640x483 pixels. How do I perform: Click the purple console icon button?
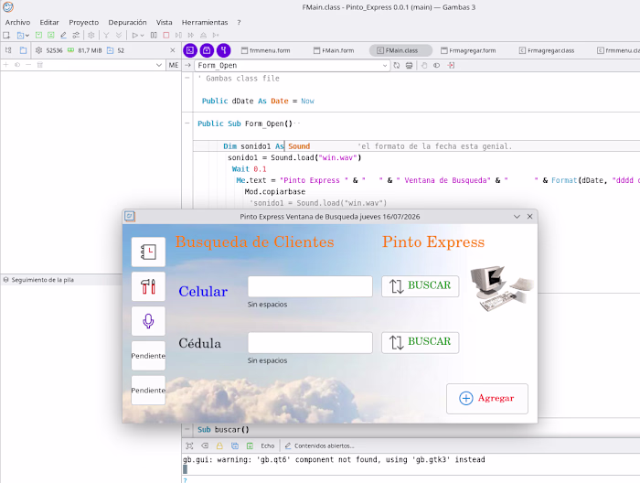[x=190, y=50]
